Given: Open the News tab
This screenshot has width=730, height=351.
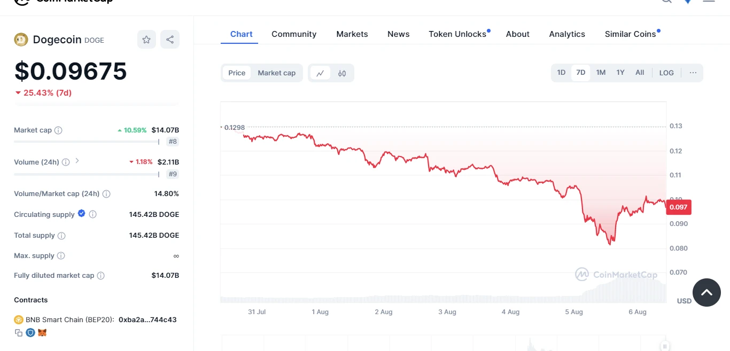Looking at the screenshot, I should 398,34.
